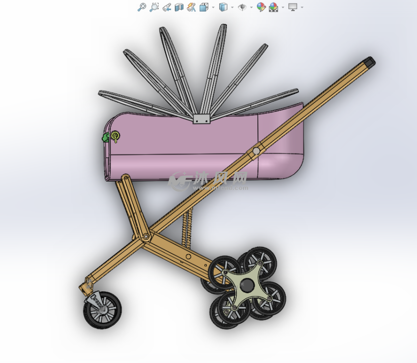
Task: Select the front caster wheel
Action: (103, 310)
